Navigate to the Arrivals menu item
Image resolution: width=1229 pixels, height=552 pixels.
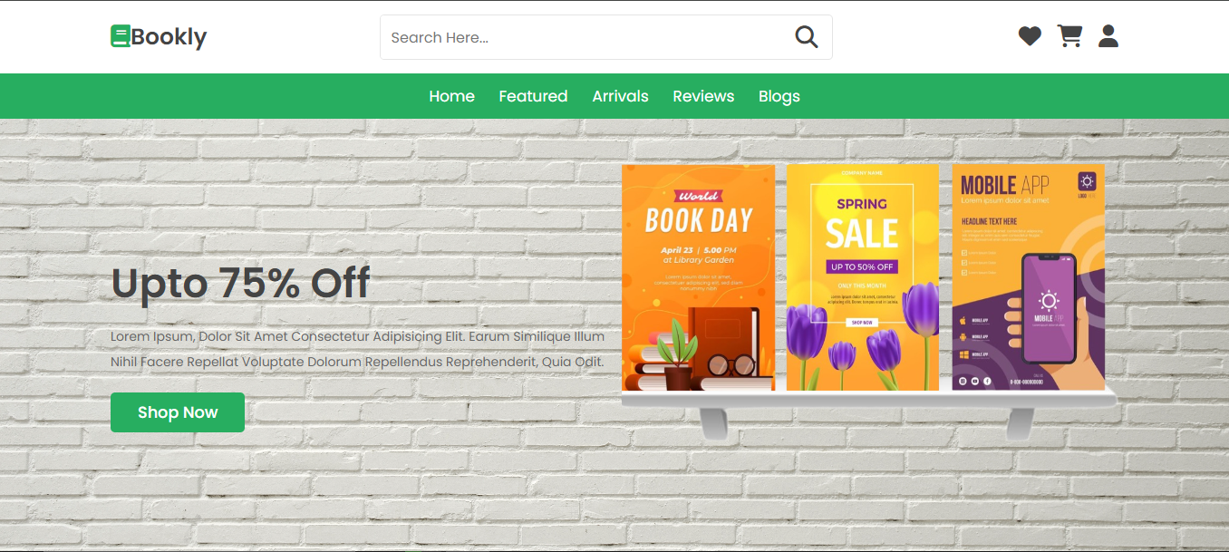[620, 96]
